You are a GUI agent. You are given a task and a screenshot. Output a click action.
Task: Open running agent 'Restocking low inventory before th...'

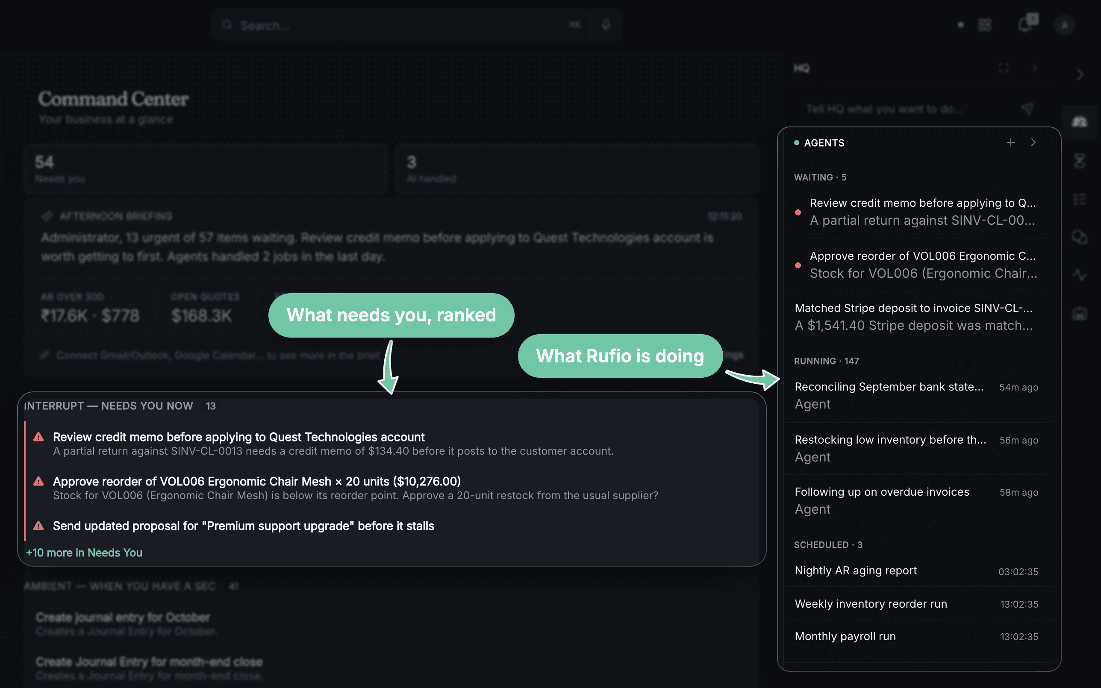[918, 448]
